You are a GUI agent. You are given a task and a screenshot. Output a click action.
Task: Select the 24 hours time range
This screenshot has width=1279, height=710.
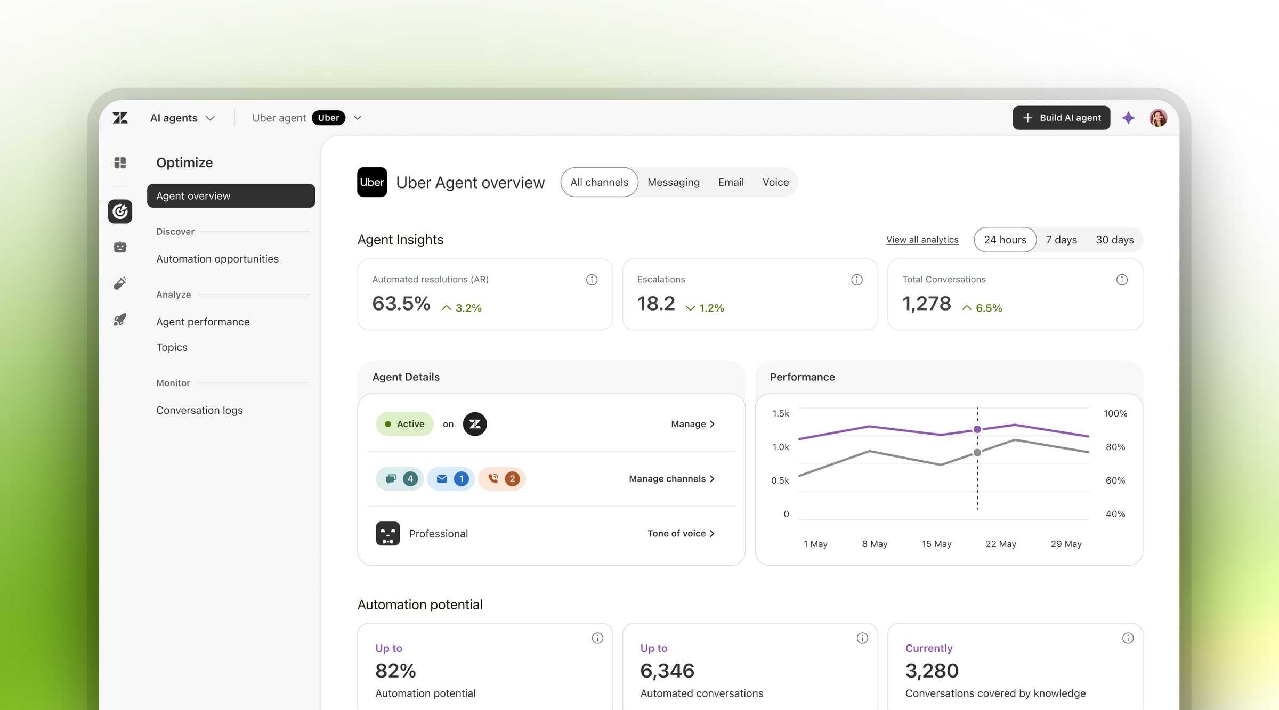coord(1005,240)
